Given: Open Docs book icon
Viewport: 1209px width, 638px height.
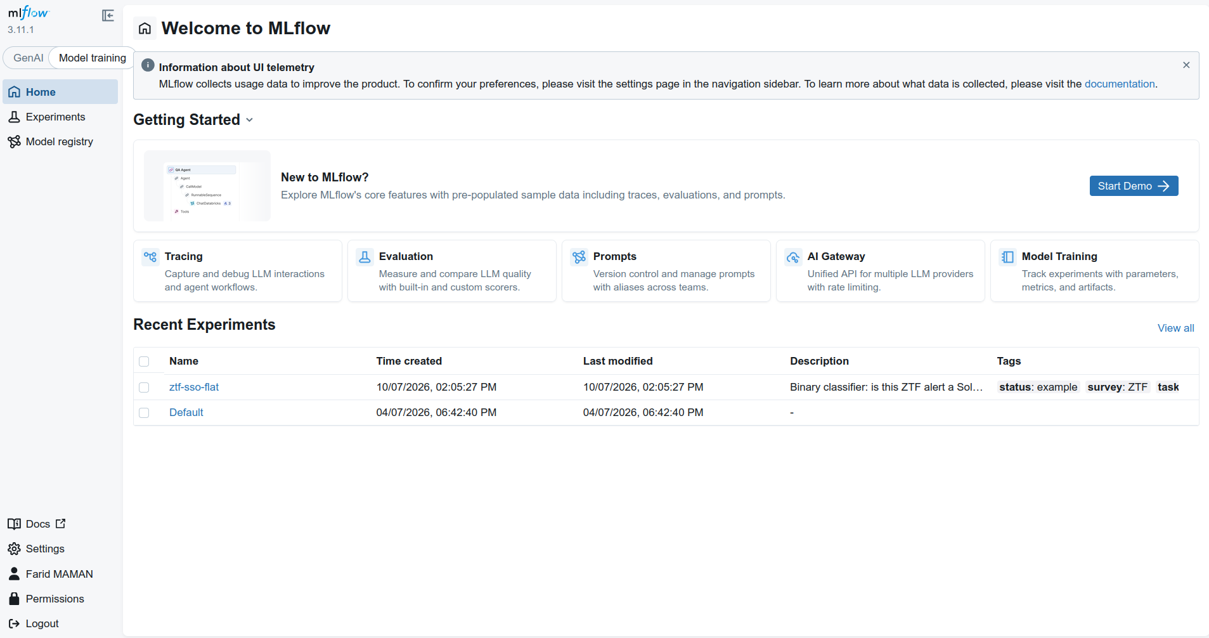Looking at the screenshot, I should pos(14,524).
